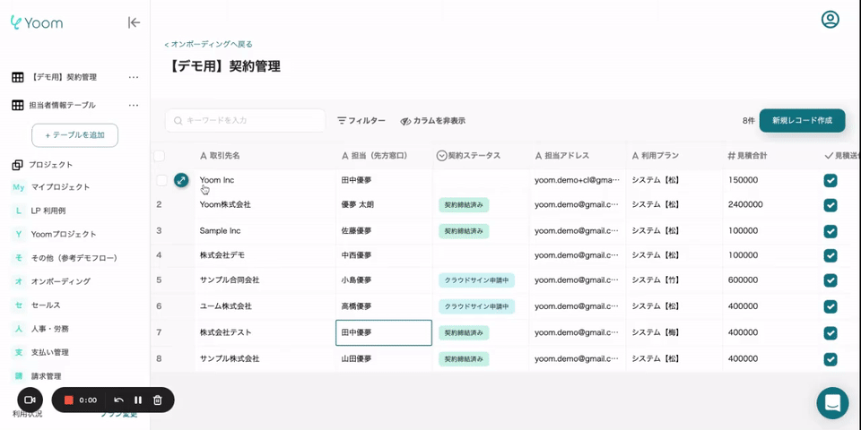
Task: Open the フィルター filter options
Action: point(361,121)
